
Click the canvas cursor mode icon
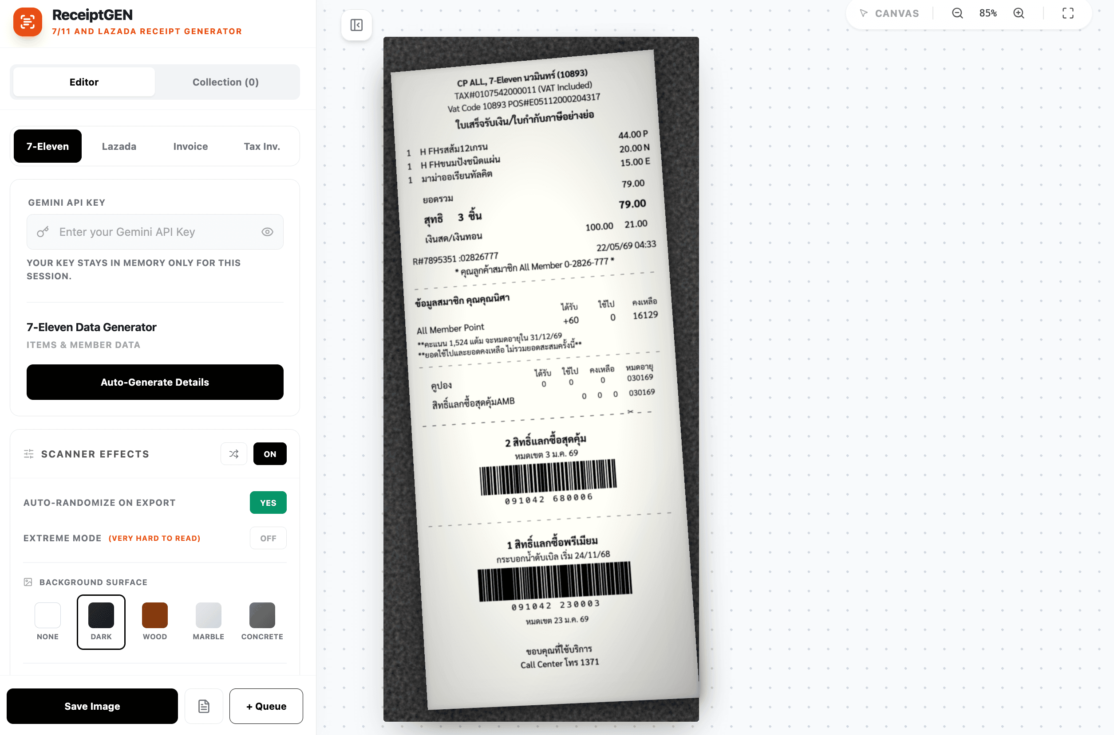pyautogui.click(x=863, y=13)
